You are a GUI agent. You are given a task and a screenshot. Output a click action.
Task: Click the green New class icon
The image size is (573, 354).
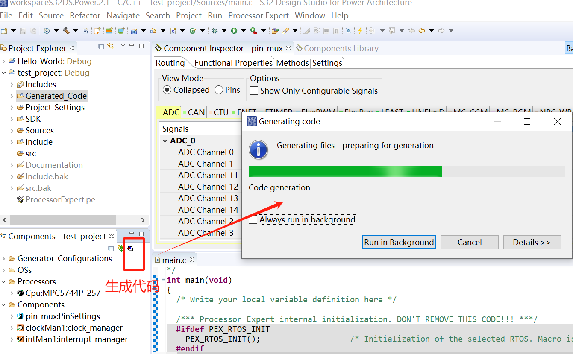point(193,31)
